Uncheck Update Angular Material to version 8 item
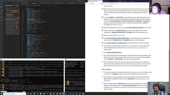Viewport: 170px width, 95px height. pyautogui.click(x=102, y=27)
